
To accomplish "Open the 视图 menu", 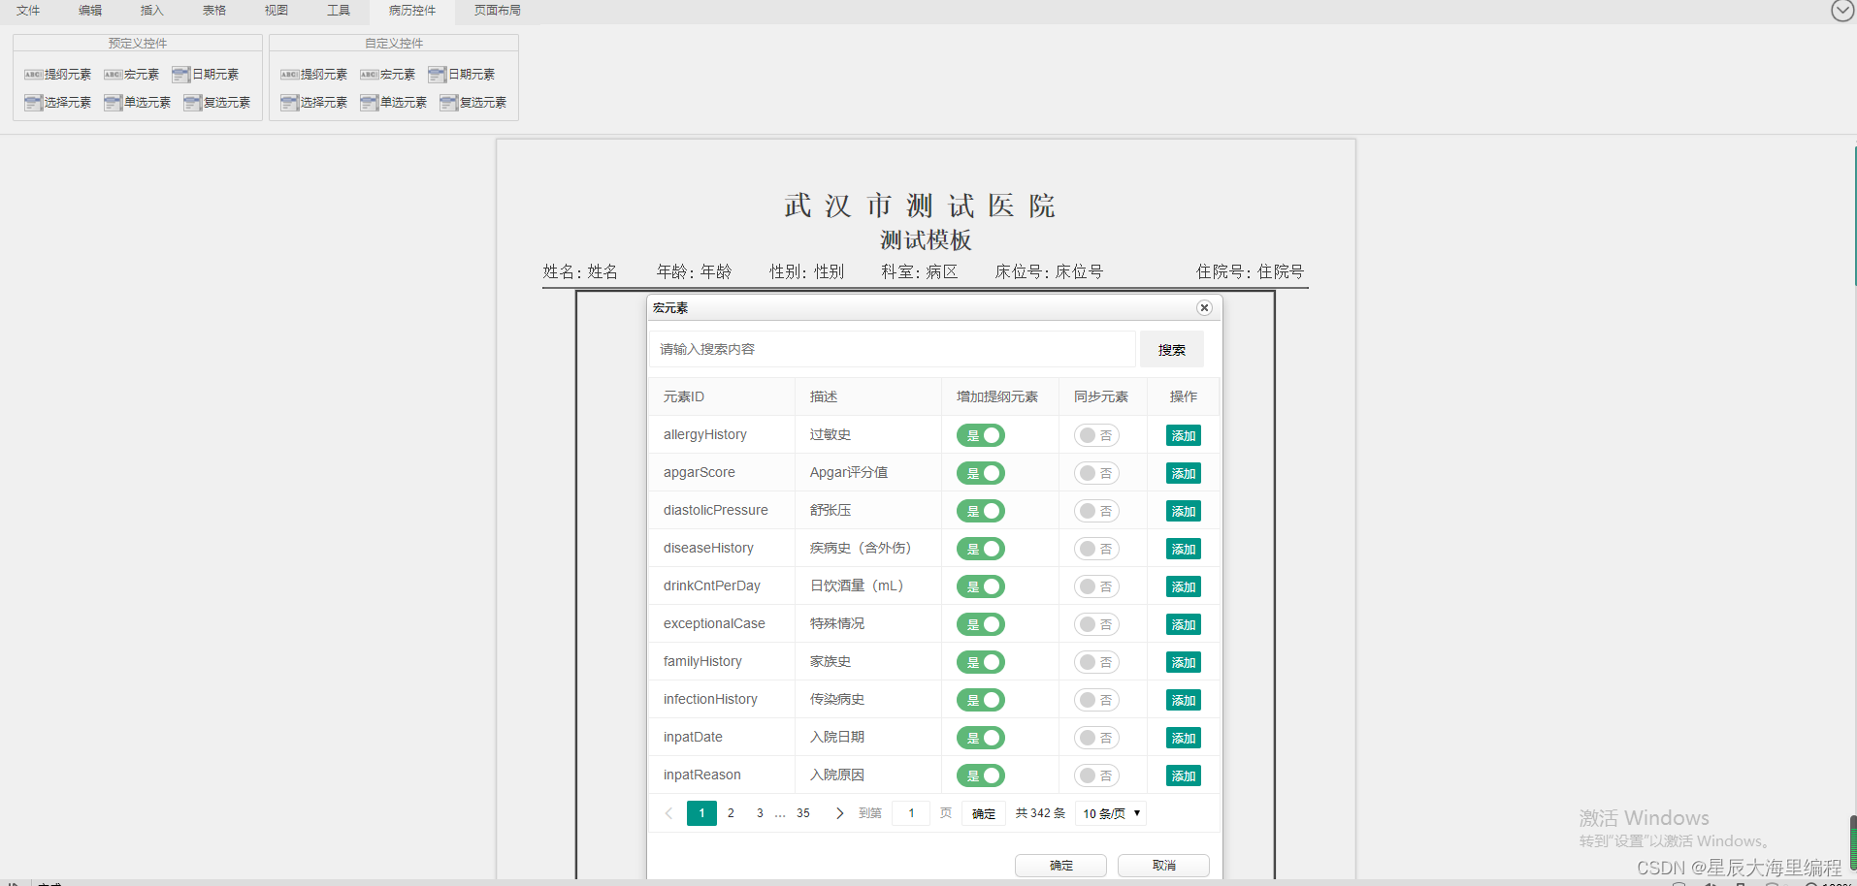I will click(x=277, y=11).
